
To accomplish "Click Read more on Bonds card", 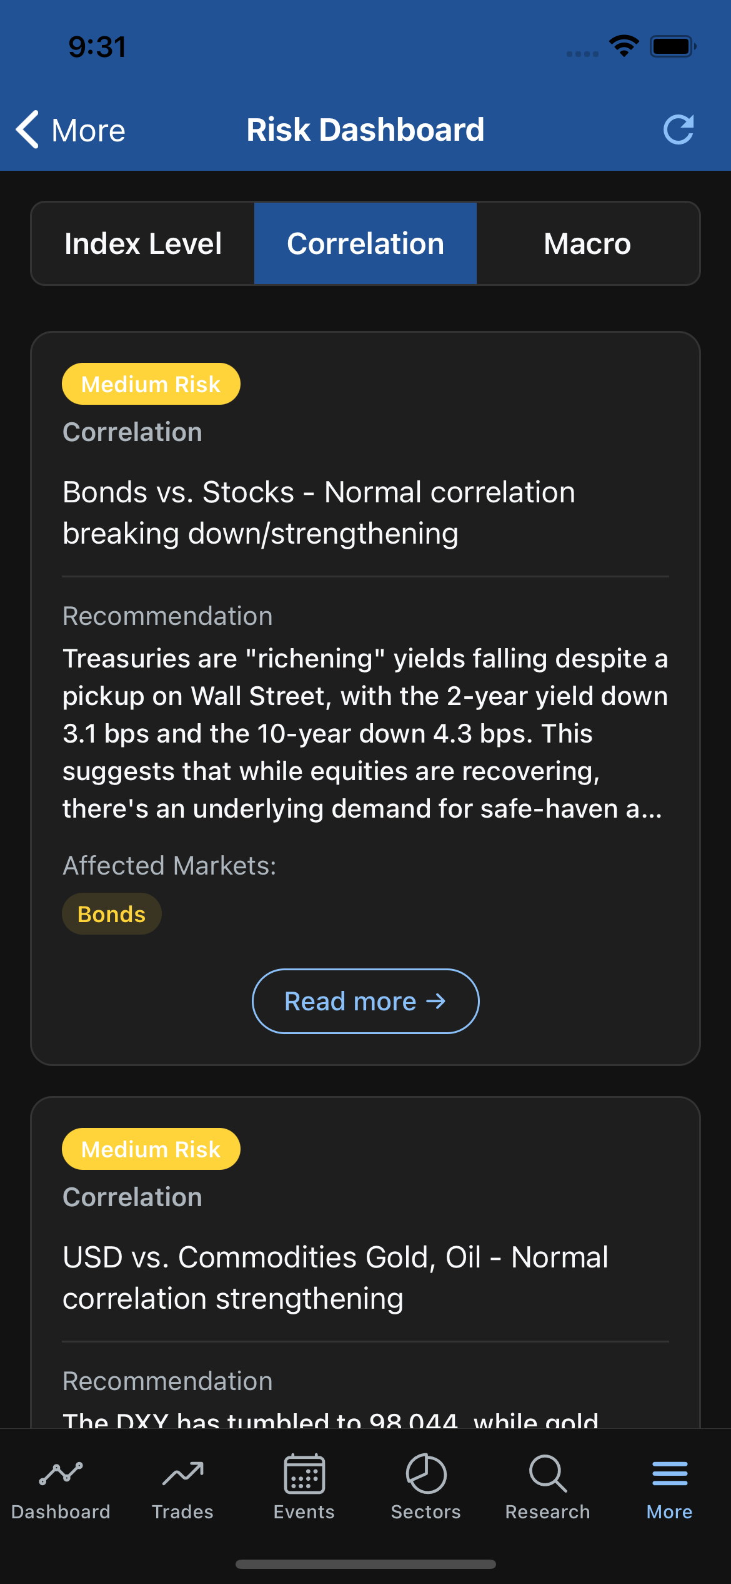I will [365, 1001].
